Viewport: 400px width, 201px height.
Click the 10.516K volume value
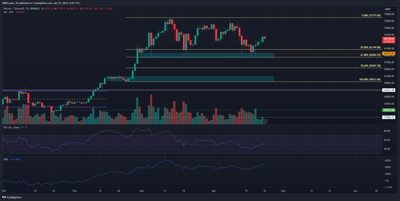point(20,12)
